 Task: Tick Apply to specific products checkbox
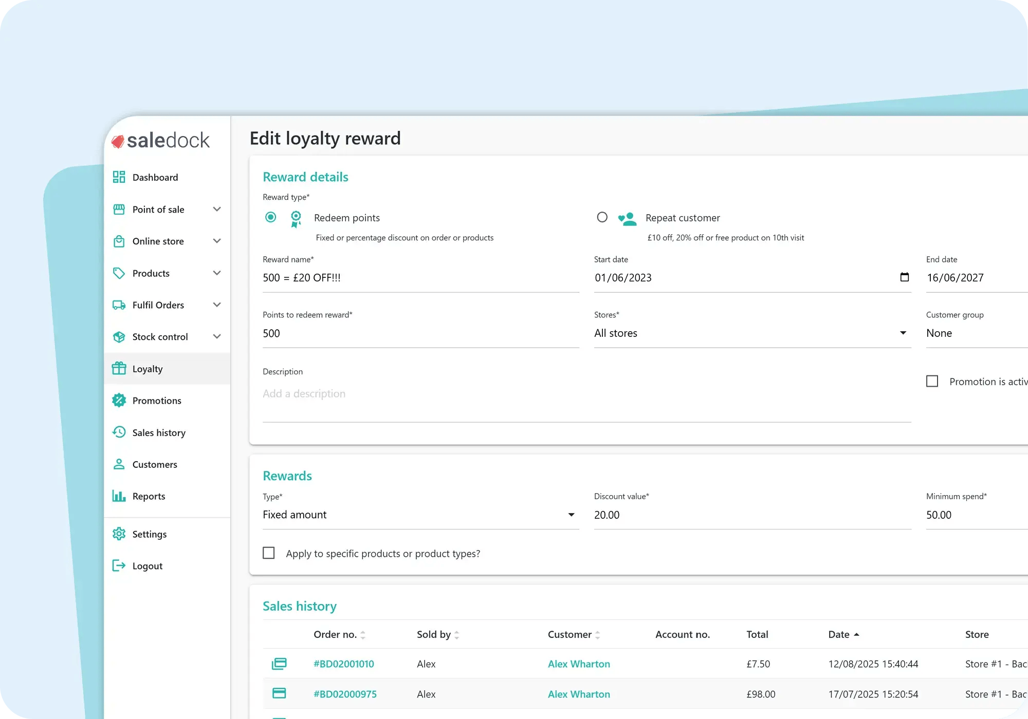click(x=269, y=553)
